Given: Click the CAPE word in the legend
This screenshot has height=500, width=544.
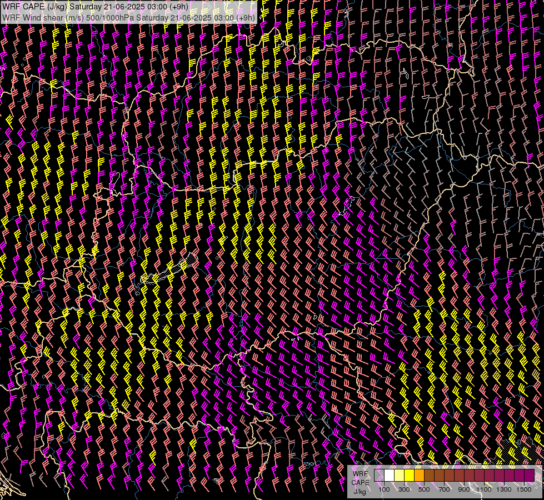Looking at the screenshot, I should coord(360,483).
